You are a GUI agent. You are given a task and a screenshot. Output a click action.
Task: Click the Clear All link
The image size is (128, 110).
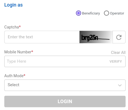point(118,53)
